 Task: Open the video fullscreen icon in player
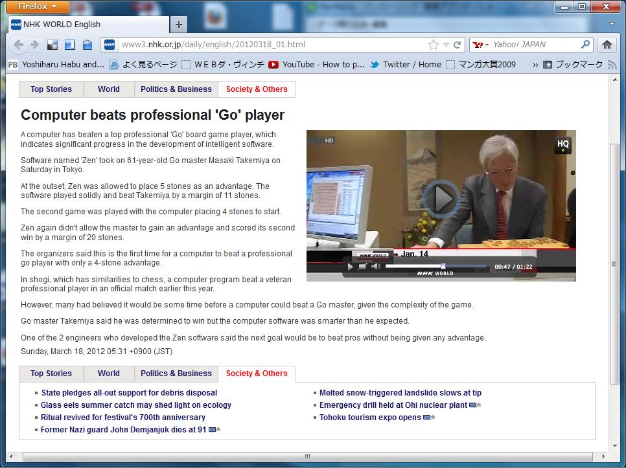363,267
